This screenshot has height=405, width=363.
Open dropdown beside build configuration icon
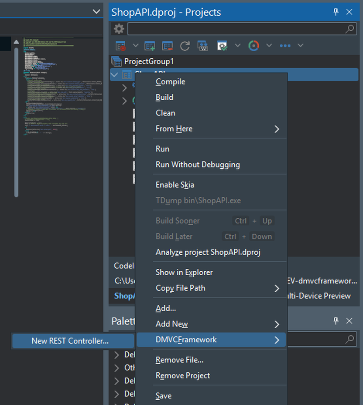(x=237, y=45)
